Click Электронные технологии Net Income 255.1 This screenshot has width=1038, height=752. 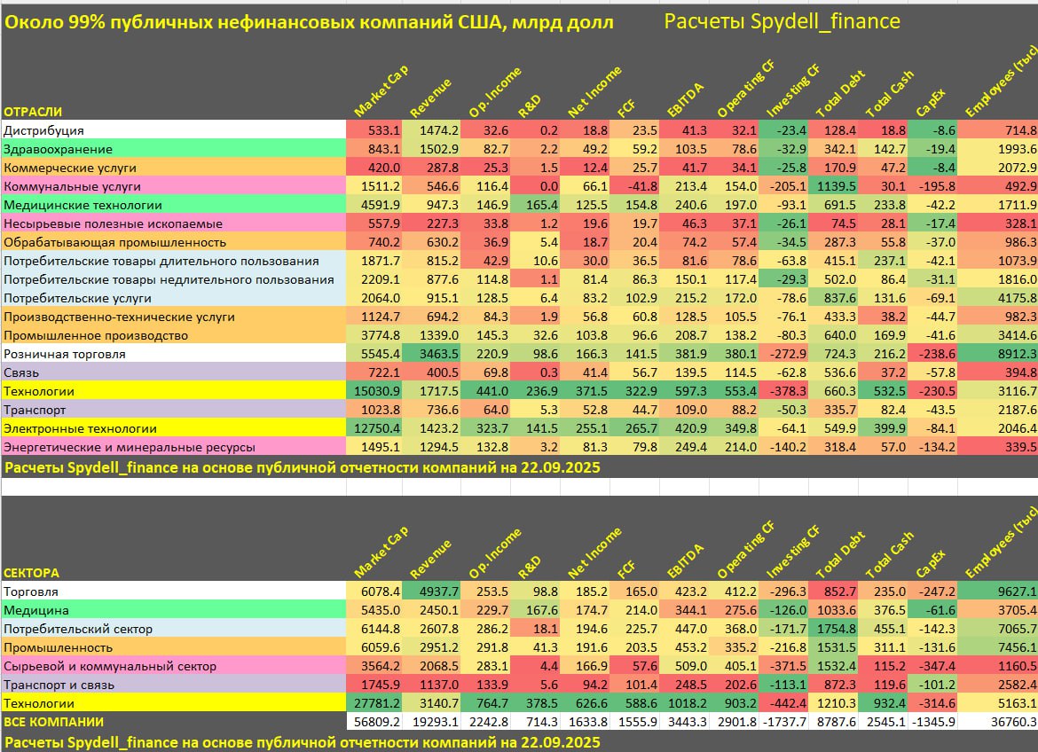(585, 428)
